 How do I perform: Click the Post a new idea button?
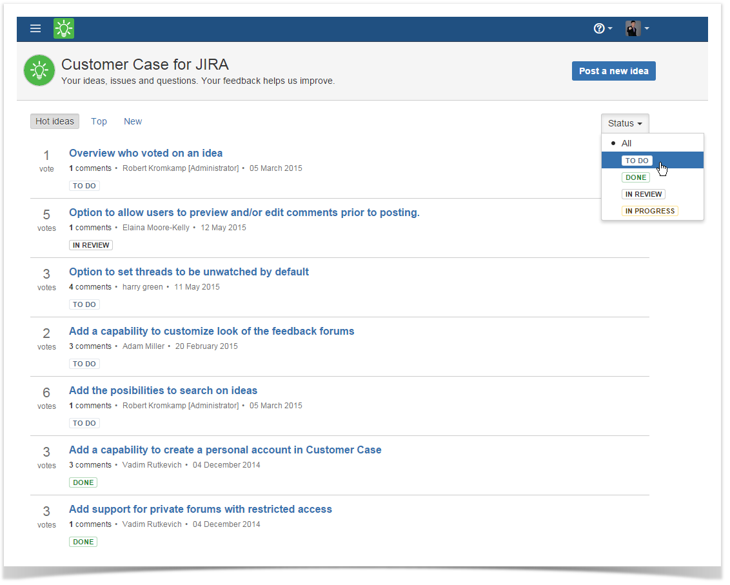coord(614,71)
